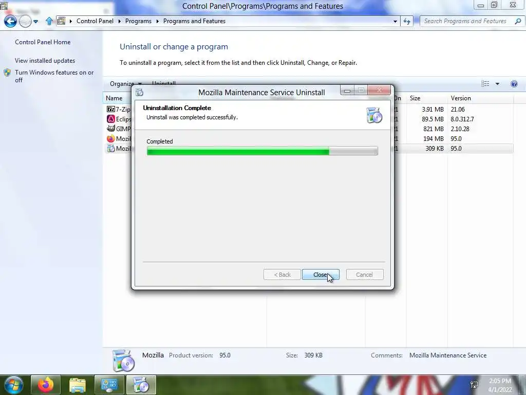Select the 7-Zip program icon
Viewport: 526px width, 395px height.
(x=111, y=109)
